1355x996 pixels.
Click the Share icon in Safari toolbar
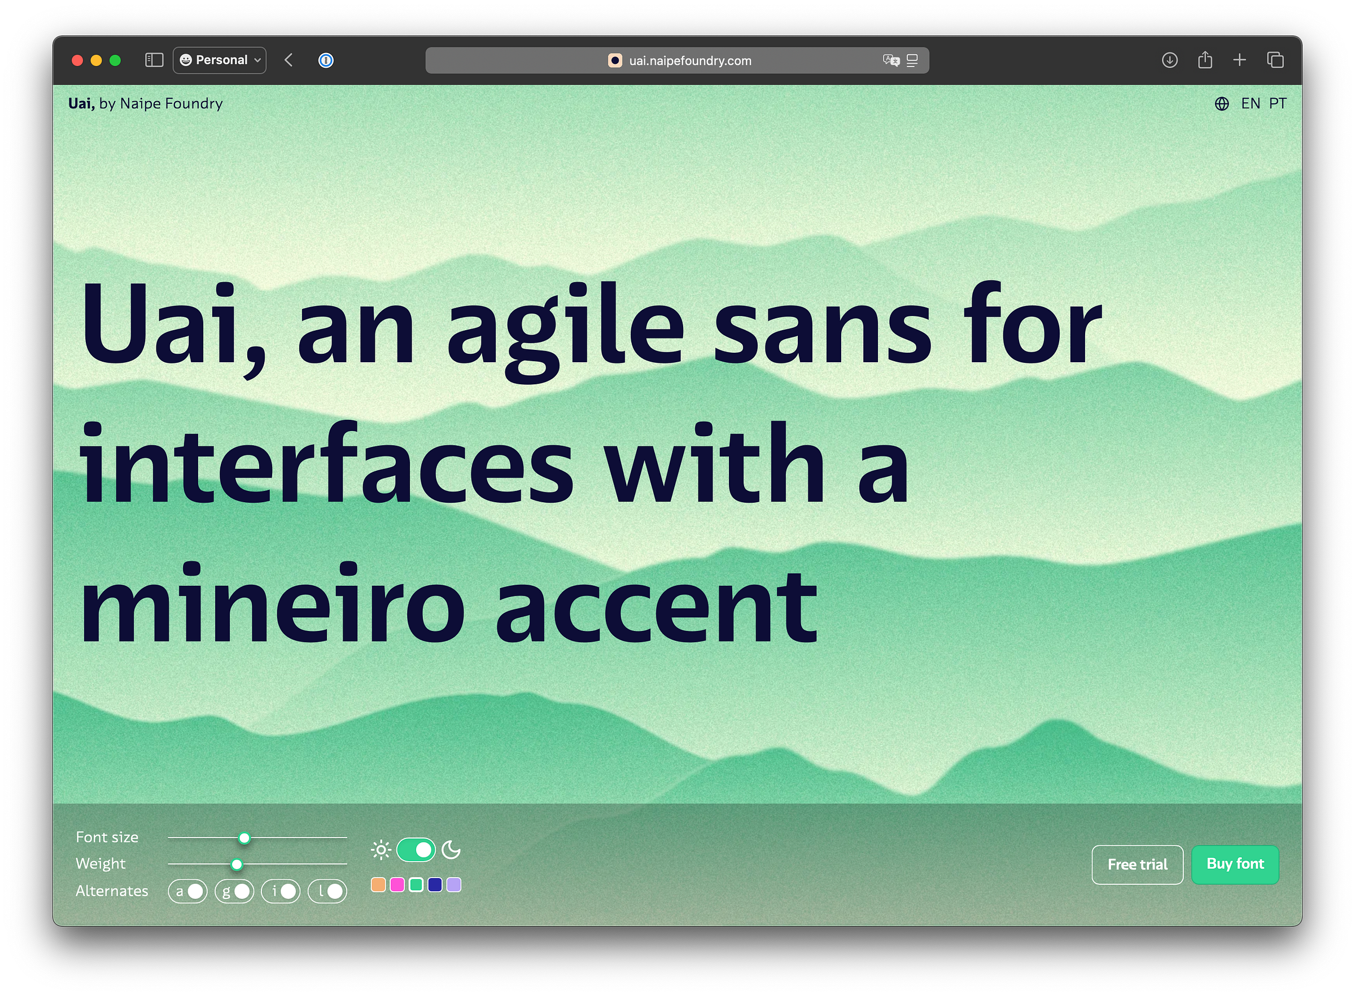point(1204,59)
